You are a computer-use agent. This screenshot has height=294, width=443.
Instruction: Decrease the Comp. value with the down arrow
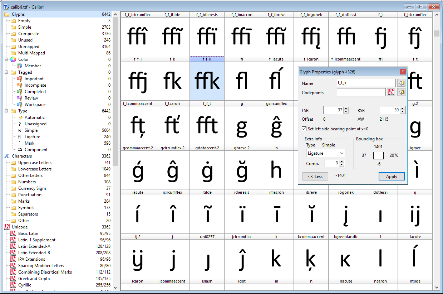[342, 165]
